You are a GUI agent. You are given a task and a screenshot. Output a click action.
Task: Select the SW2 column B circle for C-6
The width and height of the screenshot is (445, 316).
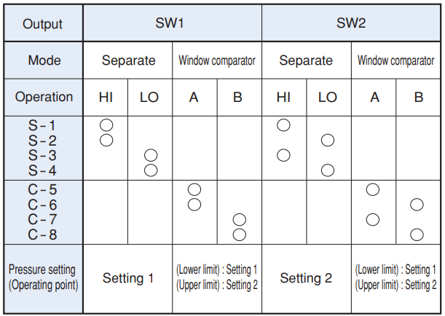pos(417,205)
